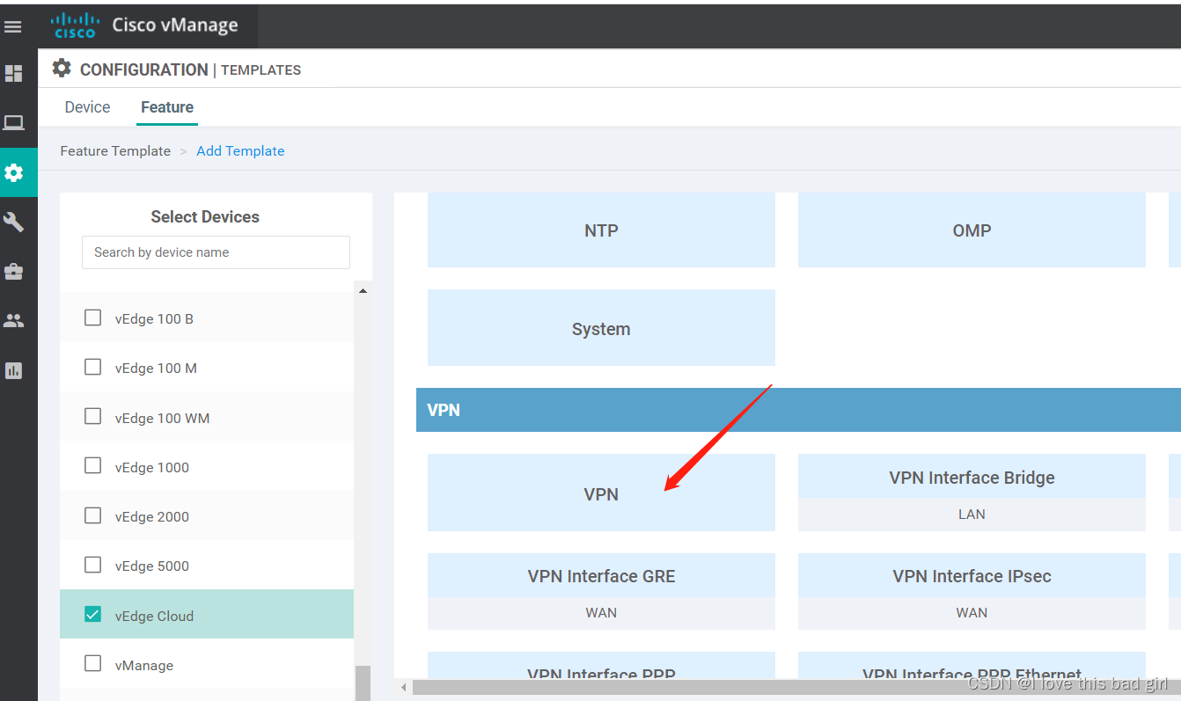Go back to Feature Template breadcrumb
Screen dimensions: 1181x701
(x=115, y=151)
